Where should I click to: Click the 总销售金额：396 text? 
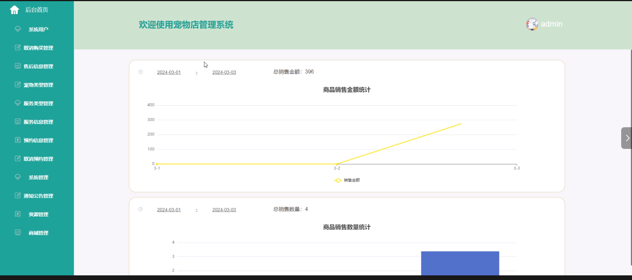[x=293, y=72]
